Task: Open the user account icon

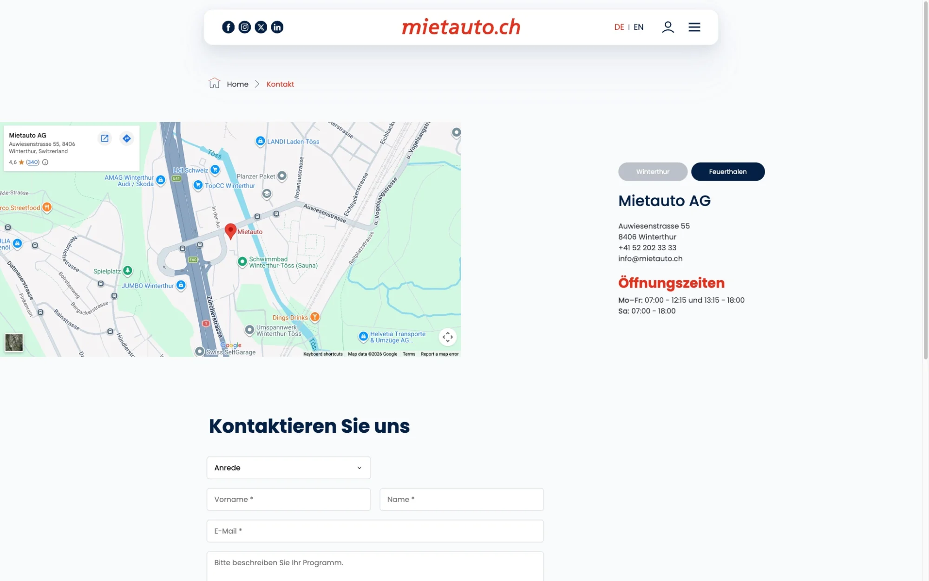Action: click(668, 27)
